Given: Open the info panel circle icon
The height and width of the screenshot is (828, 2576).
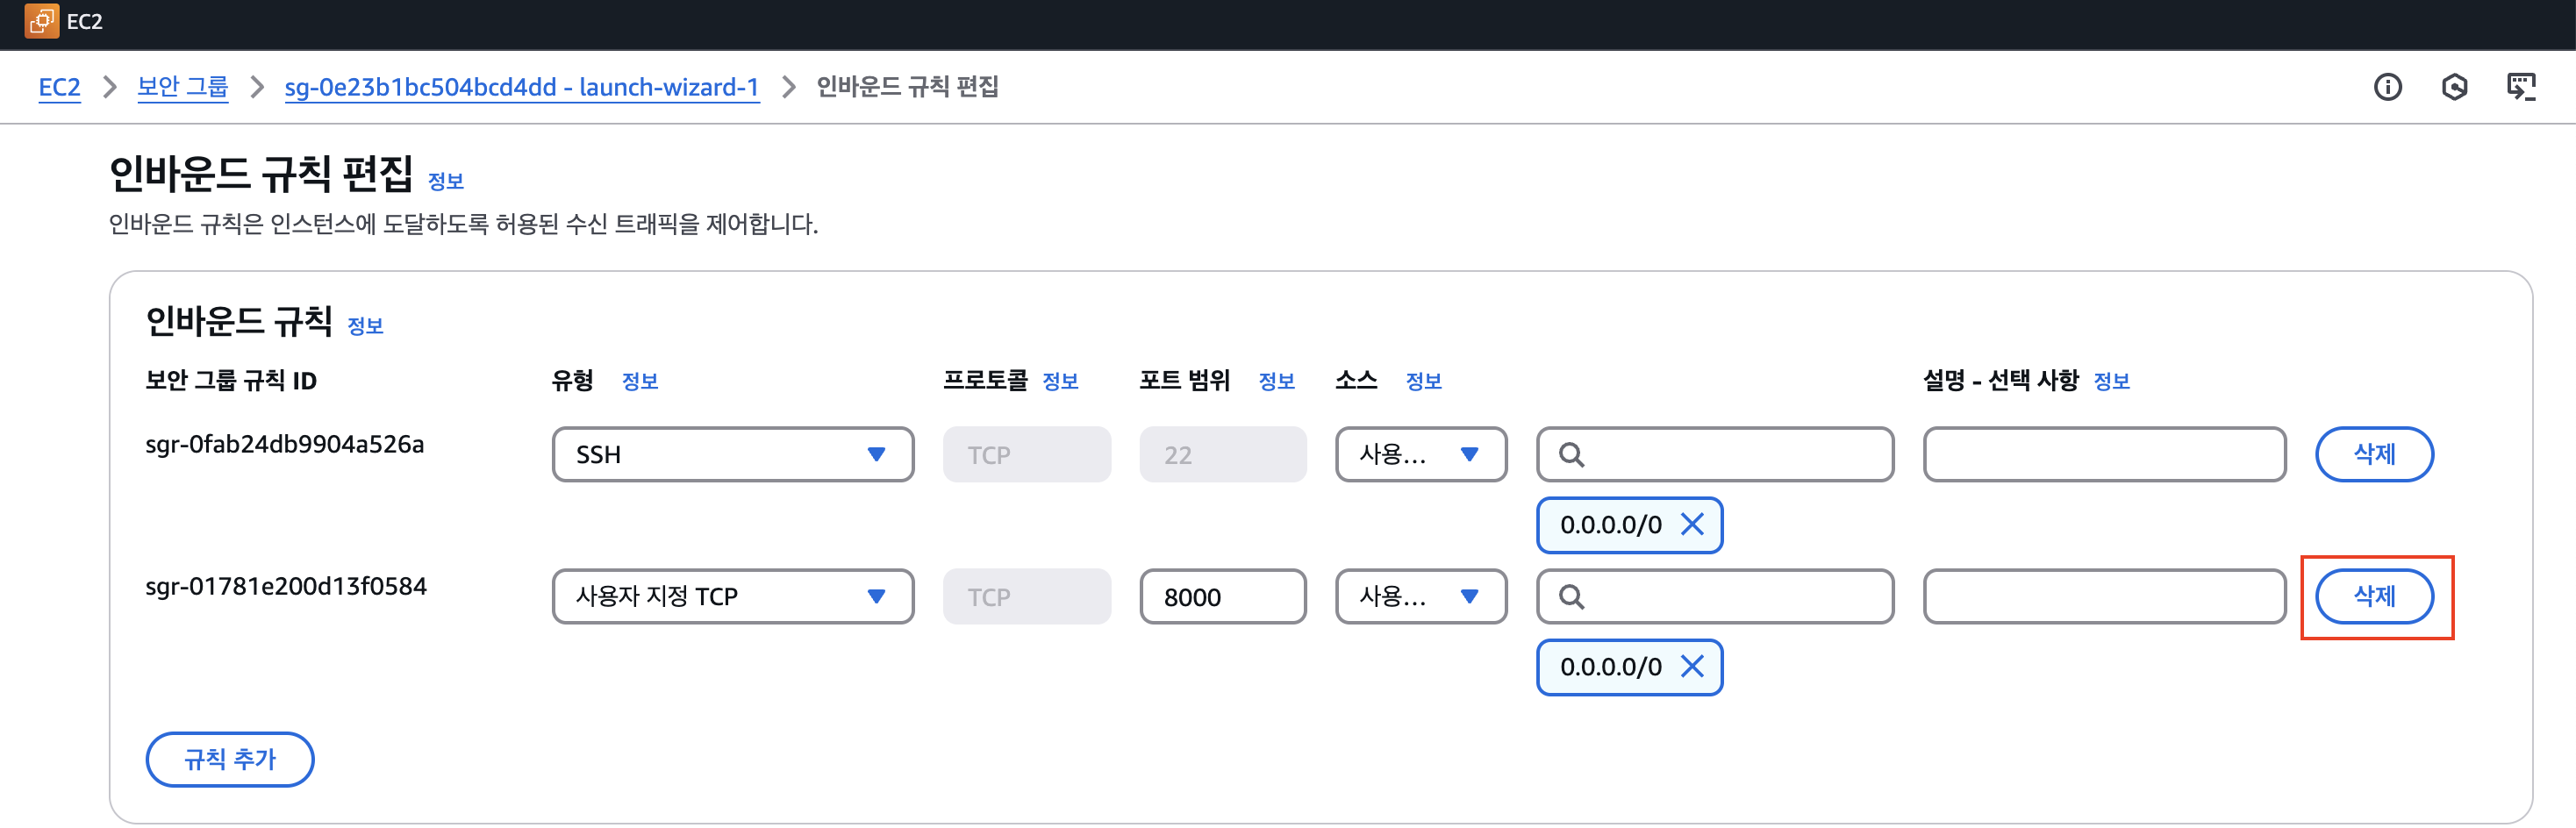Looking at the screenshot, I should click(x=2388, y=87).
